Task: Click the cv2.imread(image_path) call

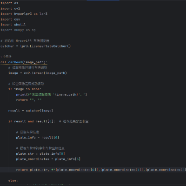Action: point(45,73)
